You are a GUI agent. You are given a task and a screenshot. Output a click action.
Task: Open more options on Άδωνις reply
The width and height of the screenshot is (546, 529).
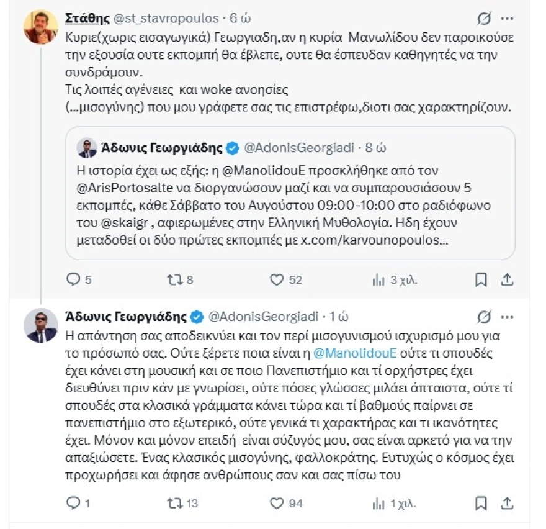coord(507,317)
